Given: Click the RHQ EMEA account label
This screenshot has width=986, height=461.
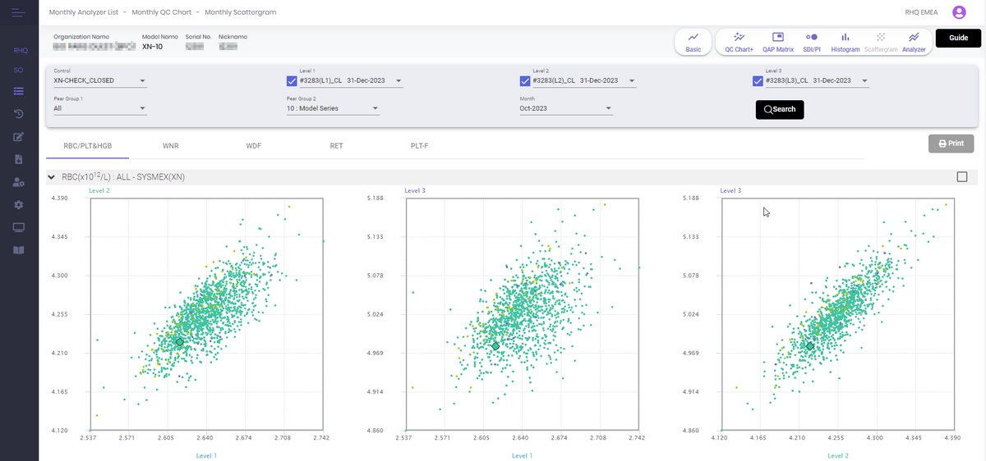Looking at the screenshot, I should [x=921, y=12].
